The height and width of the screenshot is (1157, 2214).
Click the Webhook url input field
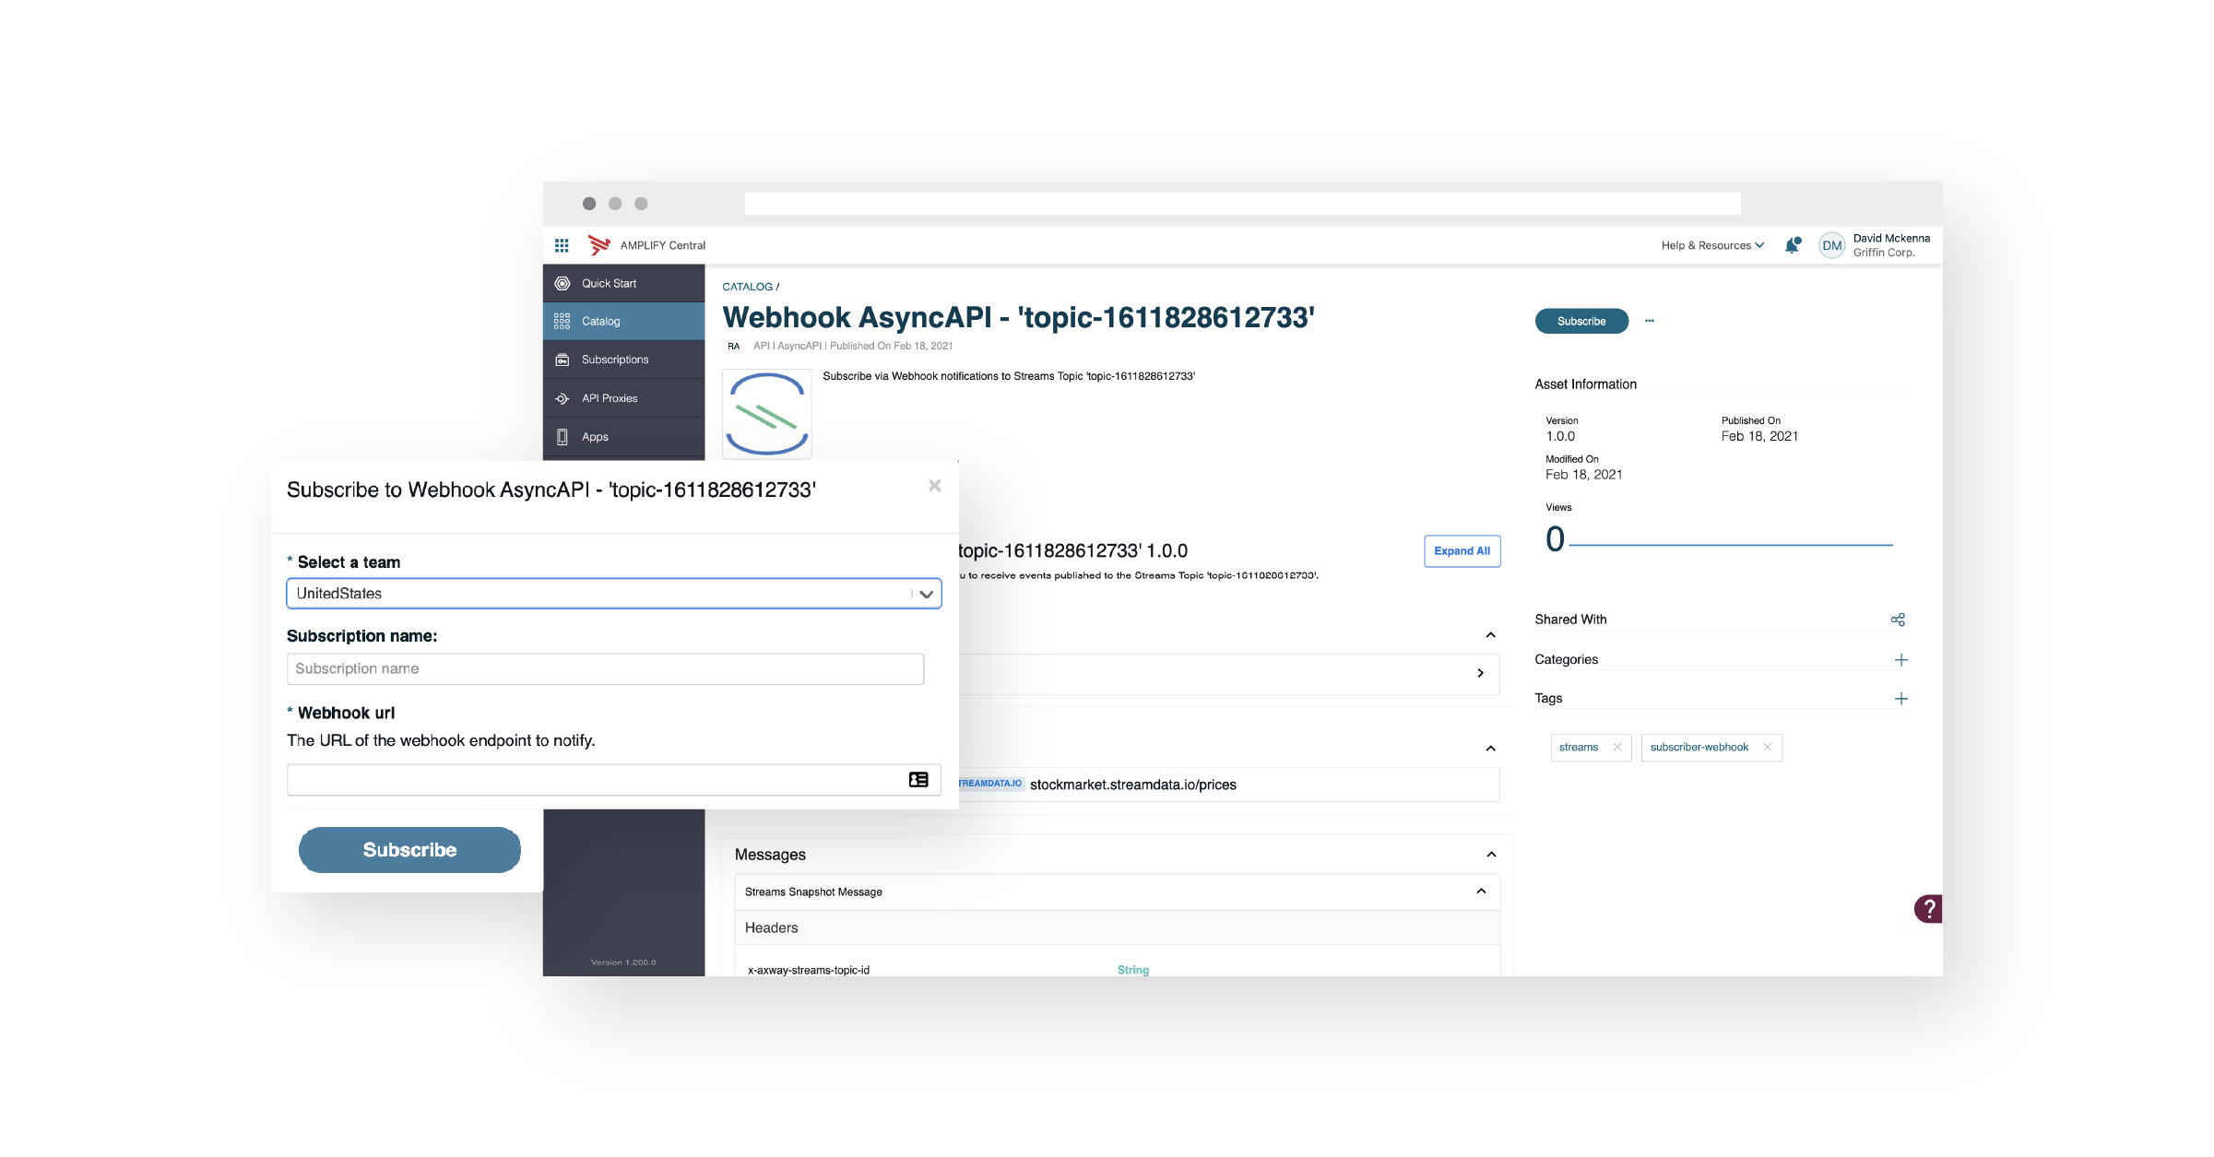tap(614, 780)
